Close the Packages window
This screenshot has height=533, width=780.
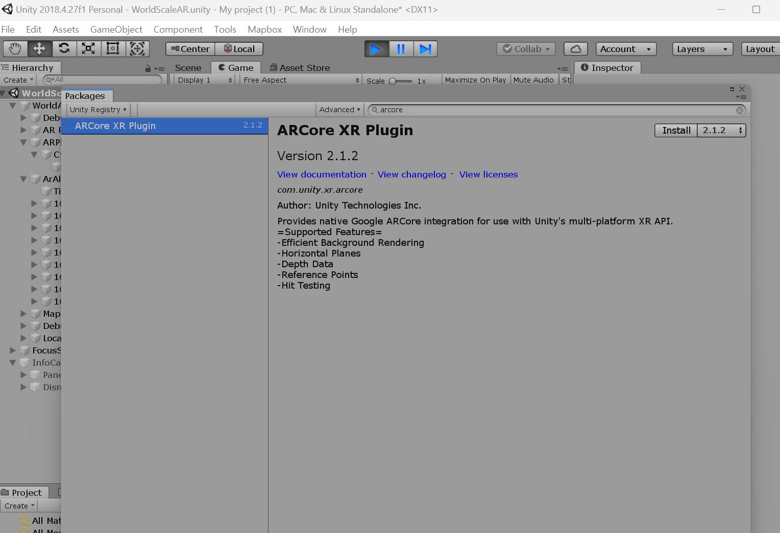pyautogui.click(x=742, y=89)
